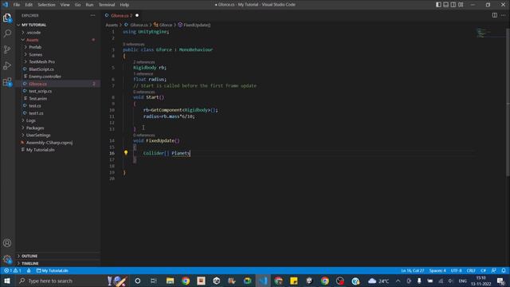Open the Search view in activity bar
This screenshot has width=510, height=287.
pyautogui.click(x=7, y=33)
